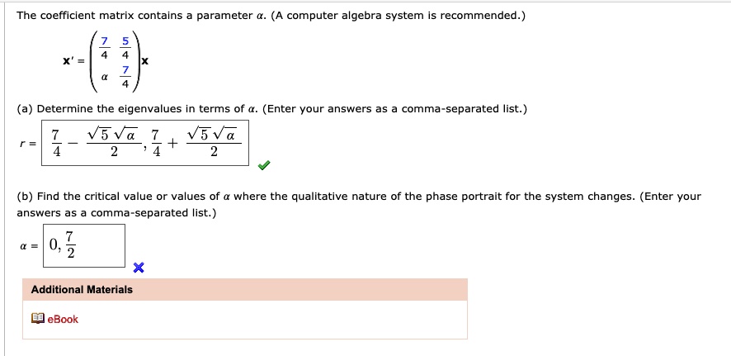Viewport: 731px width, 356px height.
Task: Click the blue X incorrect mark
Action: (139, 268)
